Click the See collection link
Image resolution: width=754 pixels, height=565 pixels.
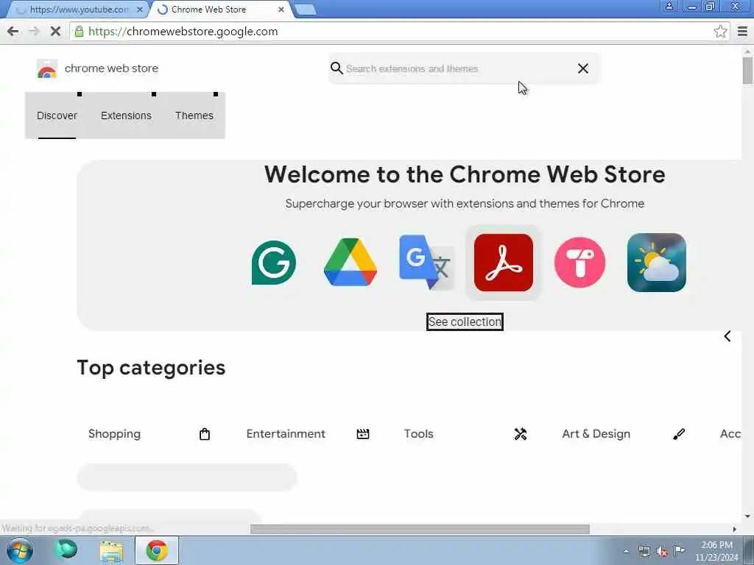click(x=465, y=322)
